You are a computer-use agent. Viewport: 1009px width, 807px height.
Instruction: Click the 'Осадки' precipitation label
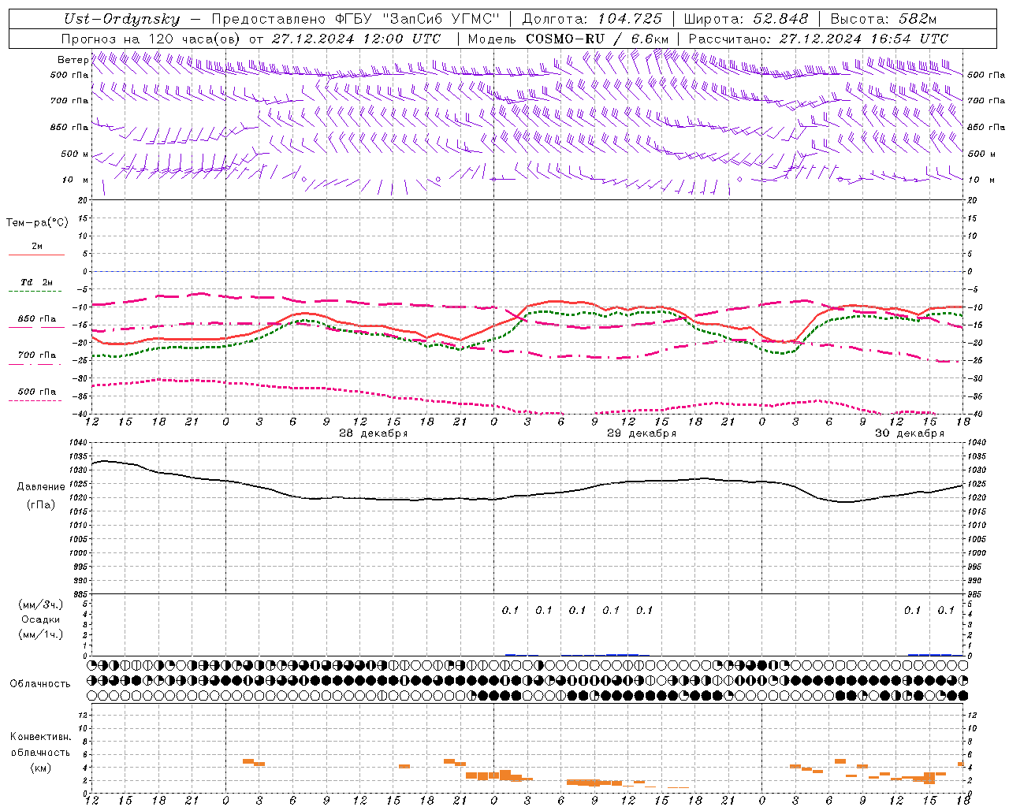(x=40, y=619)
